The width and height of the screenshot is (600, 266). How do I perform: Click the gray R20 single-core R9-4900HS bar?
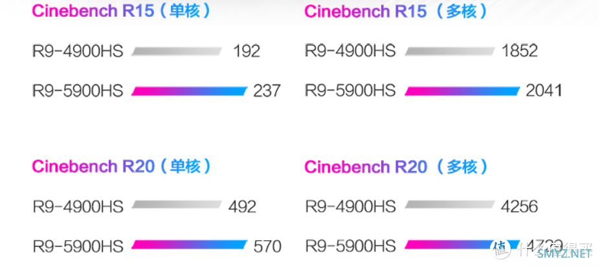pyautogui.click(x=177, y=205)
